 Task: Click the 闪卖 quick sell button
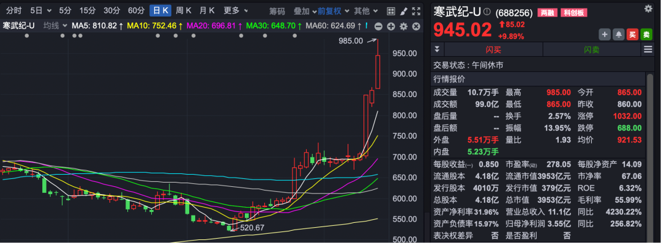tap(591, 49)
